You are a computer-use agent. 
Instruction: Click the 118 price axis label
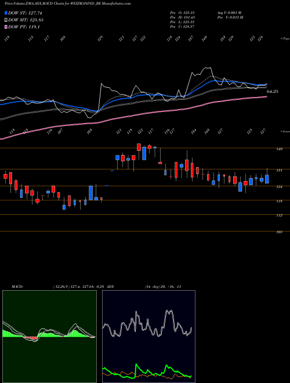(x=280, y=201)
